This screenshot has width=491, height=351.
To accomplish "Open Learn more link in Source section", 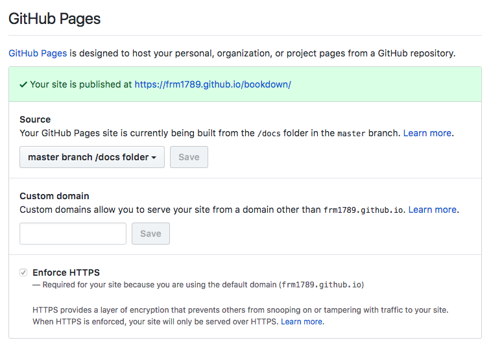I will coord(427,133).
